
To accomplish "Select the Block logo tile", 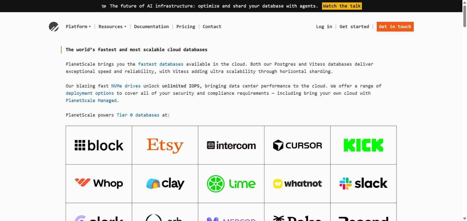I will (99, 145).
